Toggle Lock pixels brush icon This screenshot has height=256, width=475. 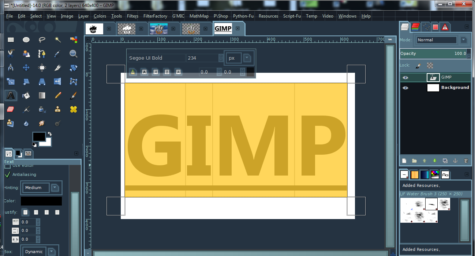[x=418, y=65]
